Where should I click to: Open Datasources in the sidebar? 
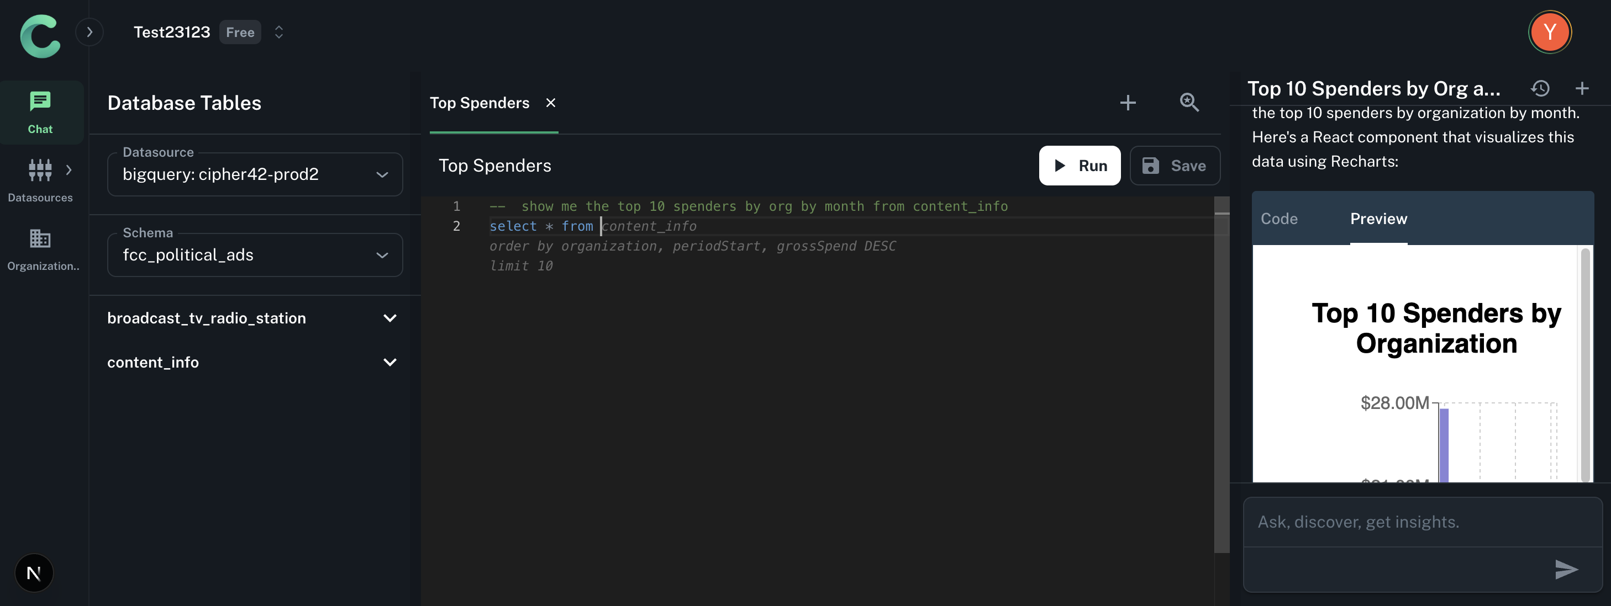coord(40,180)
